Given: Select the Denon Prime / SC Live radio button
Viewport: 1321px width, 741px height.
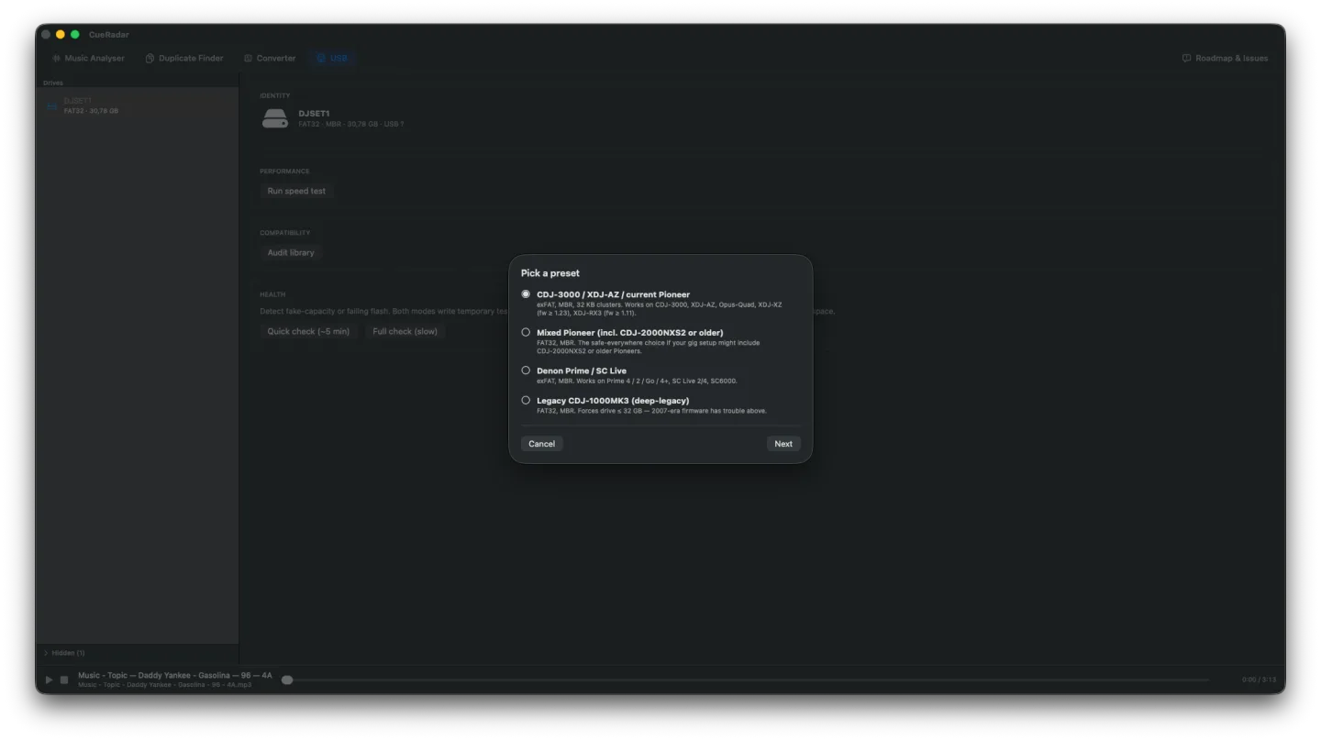Looking at the screenshot, I should click(x=526, y=370).
